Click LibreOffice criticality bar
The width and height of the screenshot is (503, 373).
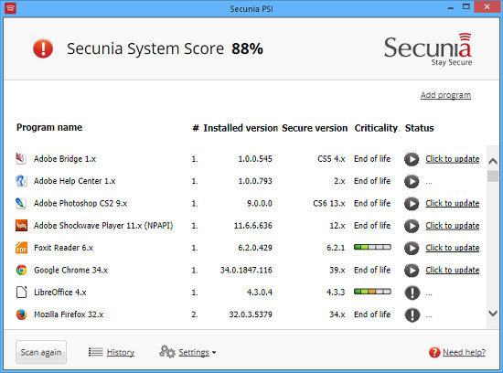click(372, 292)
